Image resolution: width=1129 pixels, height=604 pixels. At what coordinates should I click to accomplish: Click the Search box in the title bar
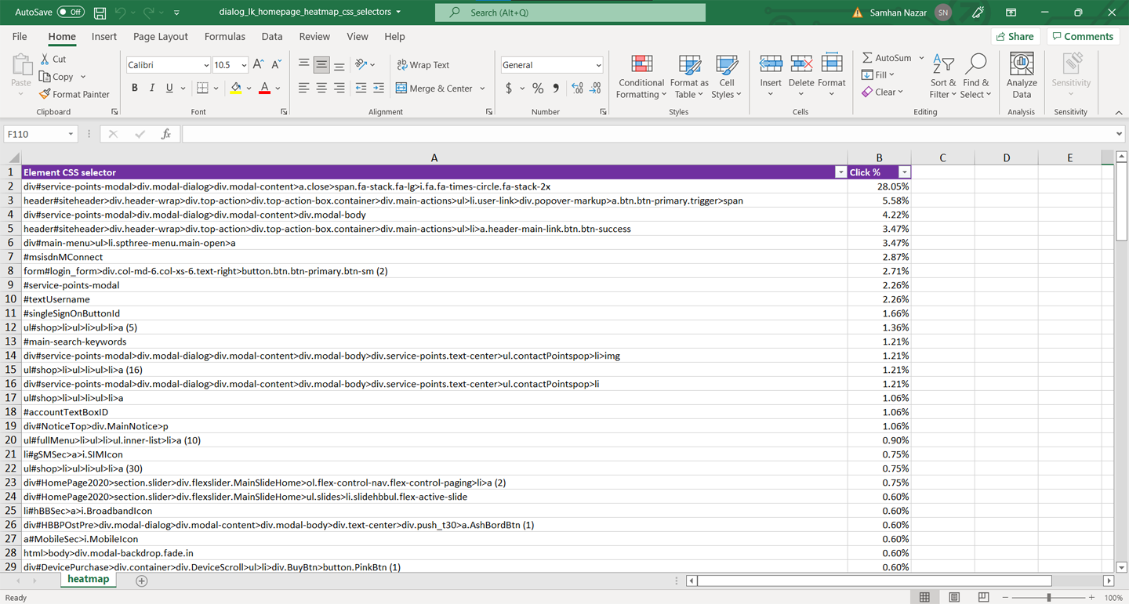pyautogui.click(x=571, y=13)
